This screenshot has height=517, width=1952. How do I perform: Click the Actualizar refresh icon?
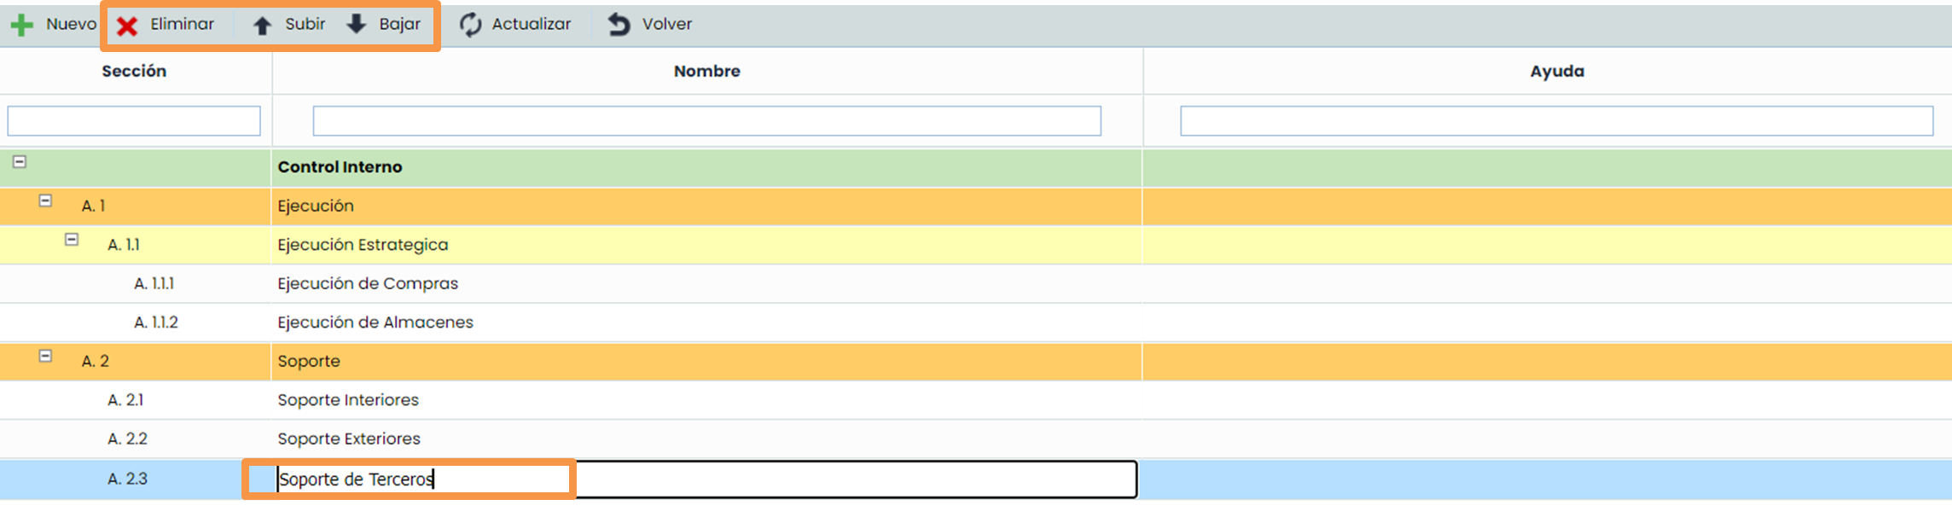click(470, 25)
